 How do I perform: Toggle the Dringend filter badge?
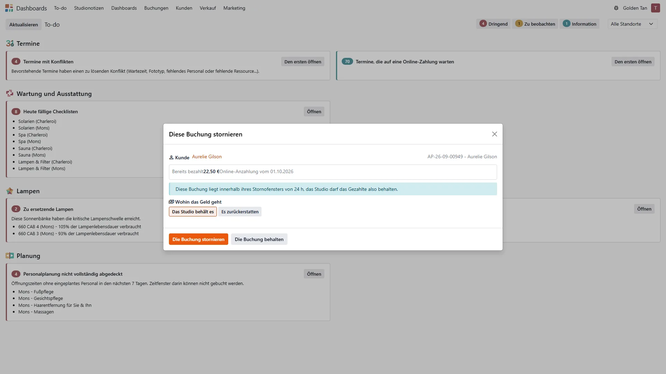[x=494, y=24]
